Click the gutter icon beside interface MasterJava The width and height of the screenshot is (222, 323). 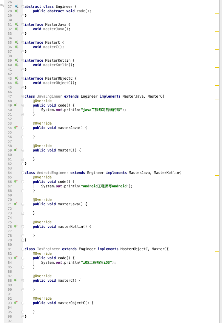[x=16, y=24]
